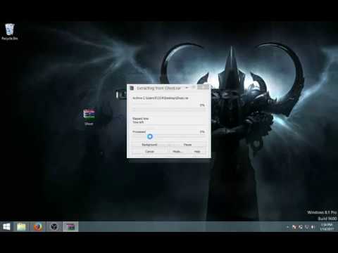Select the Ghost WinRAR archive on desktop
Screen dimensions: 338x253
point(89,117)
